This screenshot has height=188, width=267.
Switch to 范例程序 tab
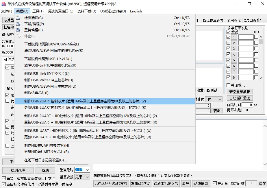click(234, 21)
